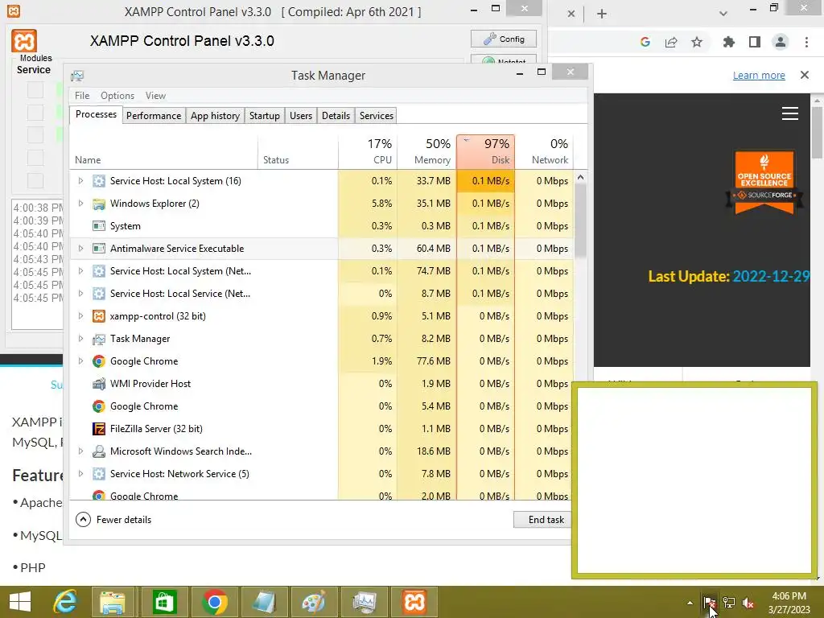Switch to the App history tab
The width and height of the screenshot is (824, 618).
click(x=215, y=116)
